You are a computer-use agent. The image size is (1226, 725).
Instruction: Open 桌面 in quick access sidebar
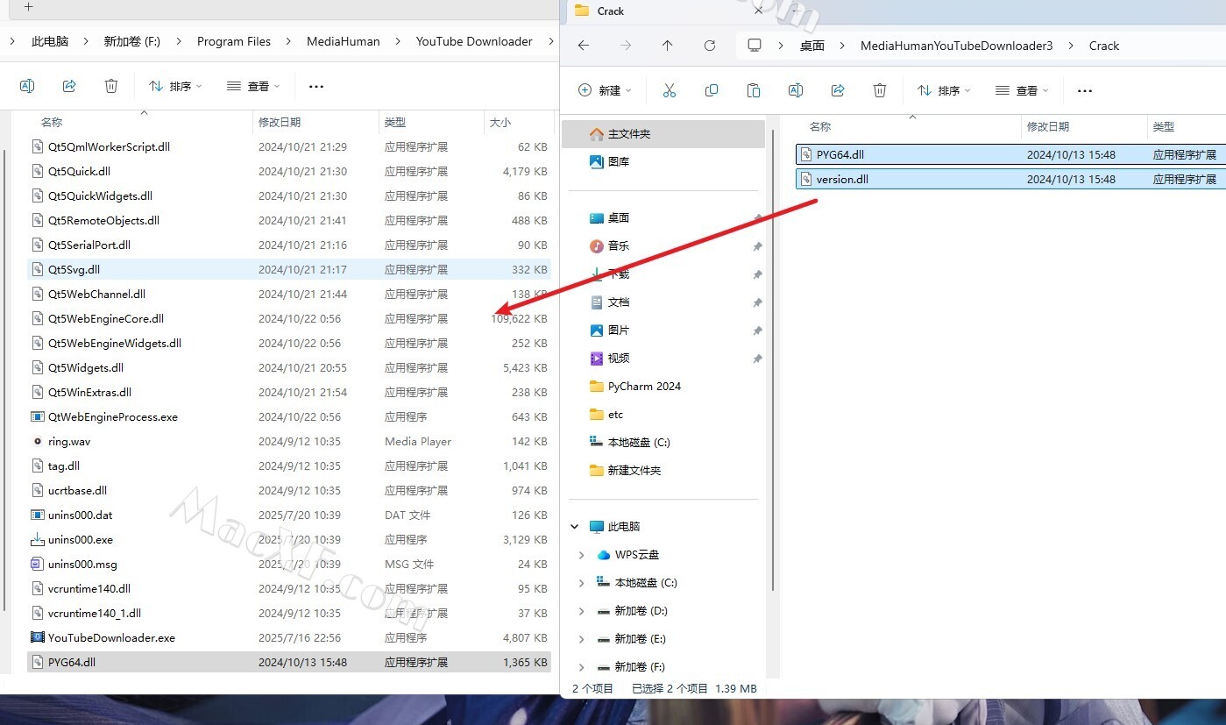click(x=609, y=218)
